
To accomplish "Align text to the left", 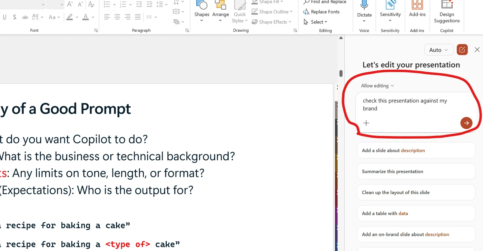I will pyautogui.click(x=107, y=17).
